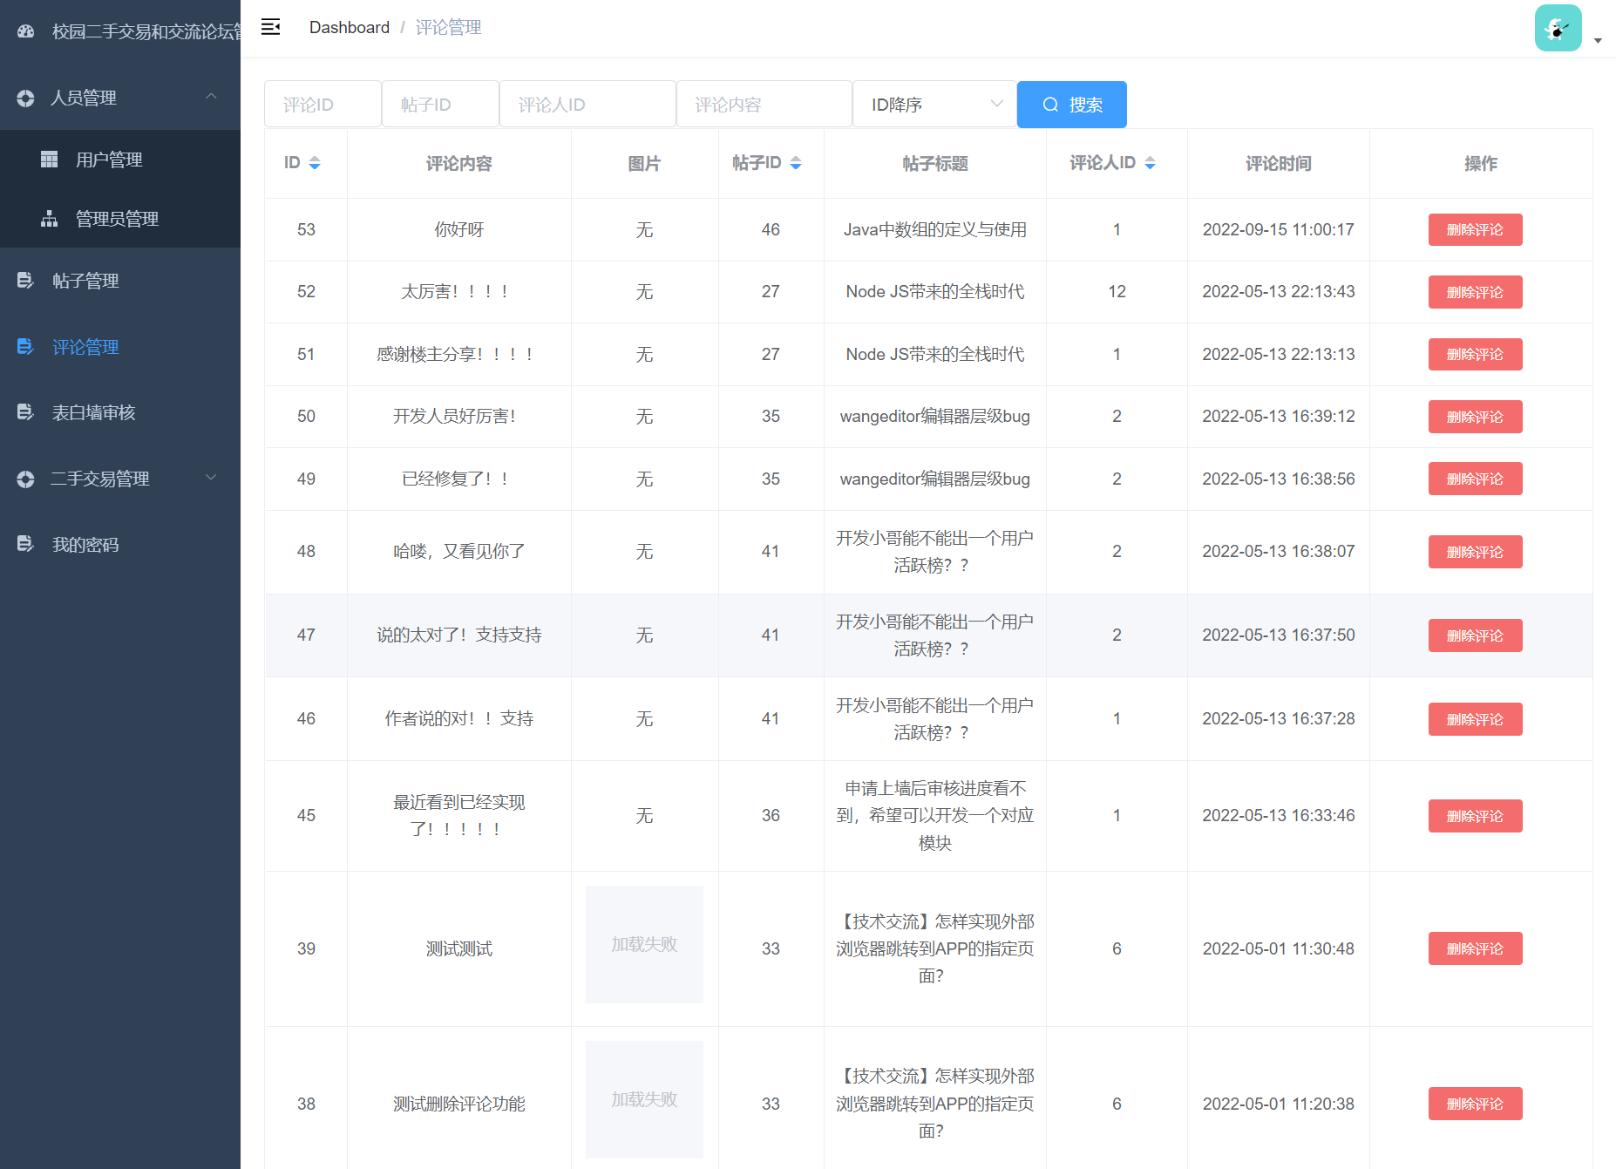Focus the 评论ID input field
1616x1169 pixels.
[323, 105]
